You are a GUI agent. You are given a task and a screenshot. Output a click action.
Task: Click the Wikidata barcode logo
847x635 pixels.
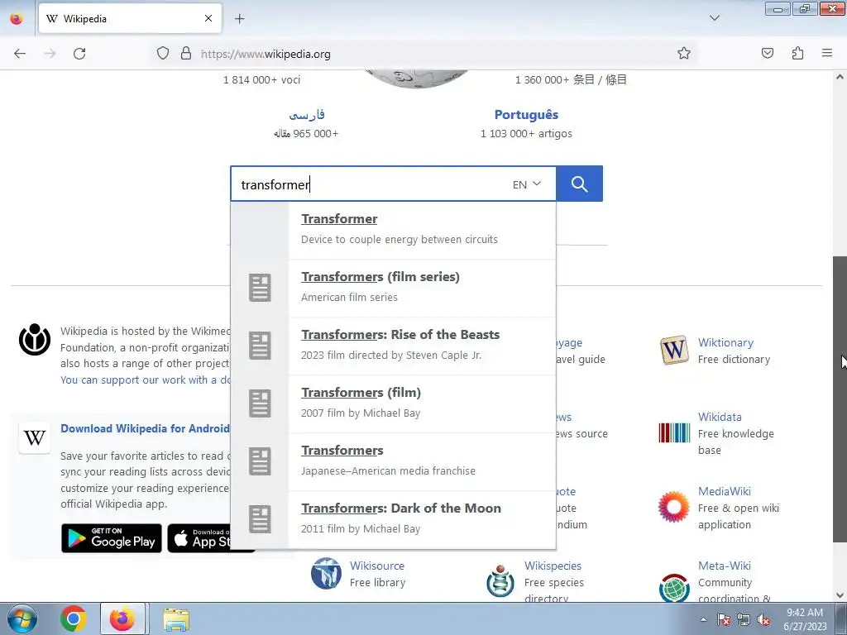click(674, 432)
